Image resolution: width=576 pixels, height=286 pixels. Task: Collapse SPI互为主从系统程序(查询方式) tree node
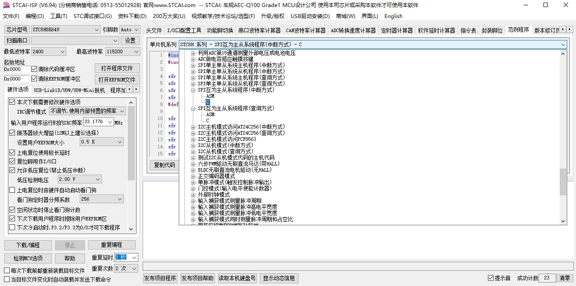193,108
